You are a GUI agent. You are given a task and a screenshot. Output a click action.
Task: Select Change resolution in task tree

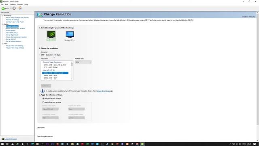click(x=12, y=26)
